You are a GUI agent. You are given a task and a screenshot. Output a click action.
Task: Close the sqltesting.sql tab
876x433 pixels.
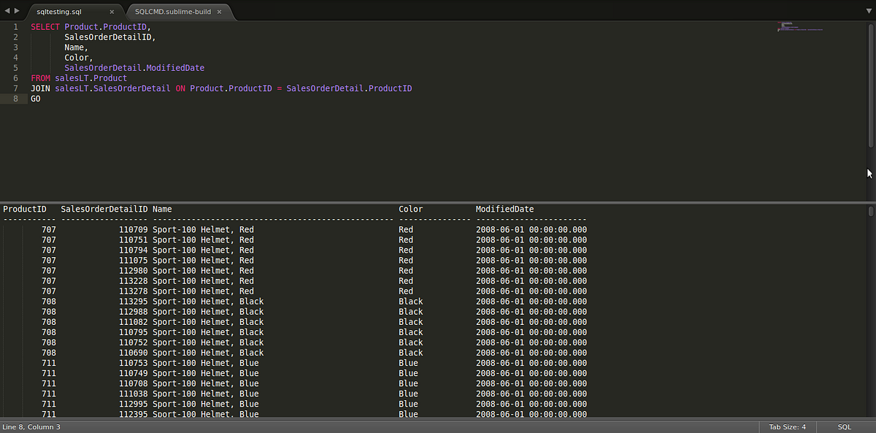112,12
